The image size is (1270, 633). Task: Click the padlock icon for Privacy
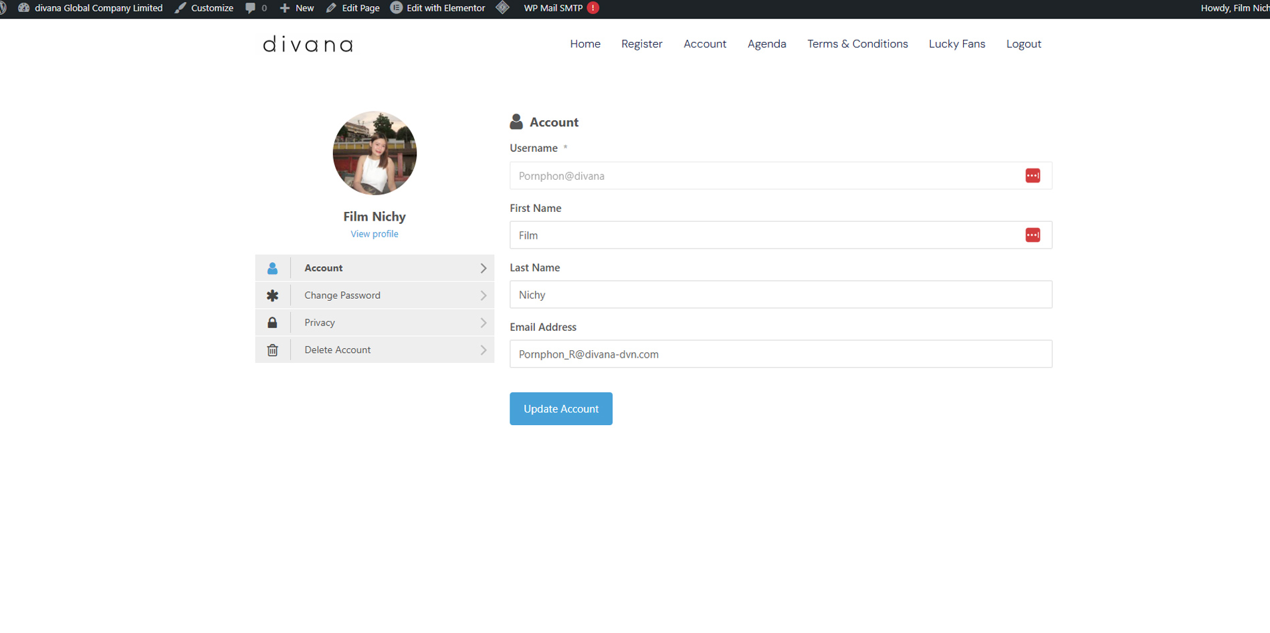272,323
